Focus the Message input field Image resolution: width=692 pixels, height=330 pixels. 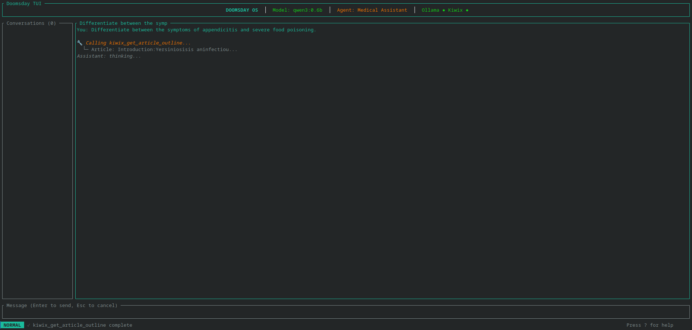(346, 312)
